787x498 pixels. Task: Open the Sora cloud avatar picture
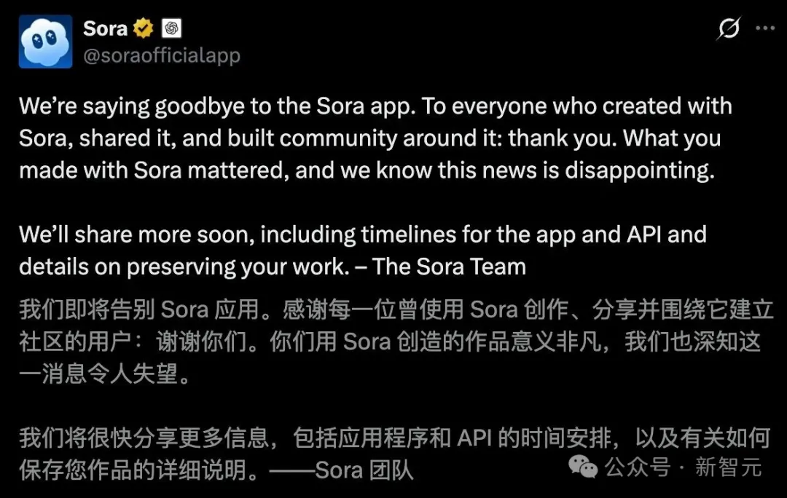click(46, 41)
